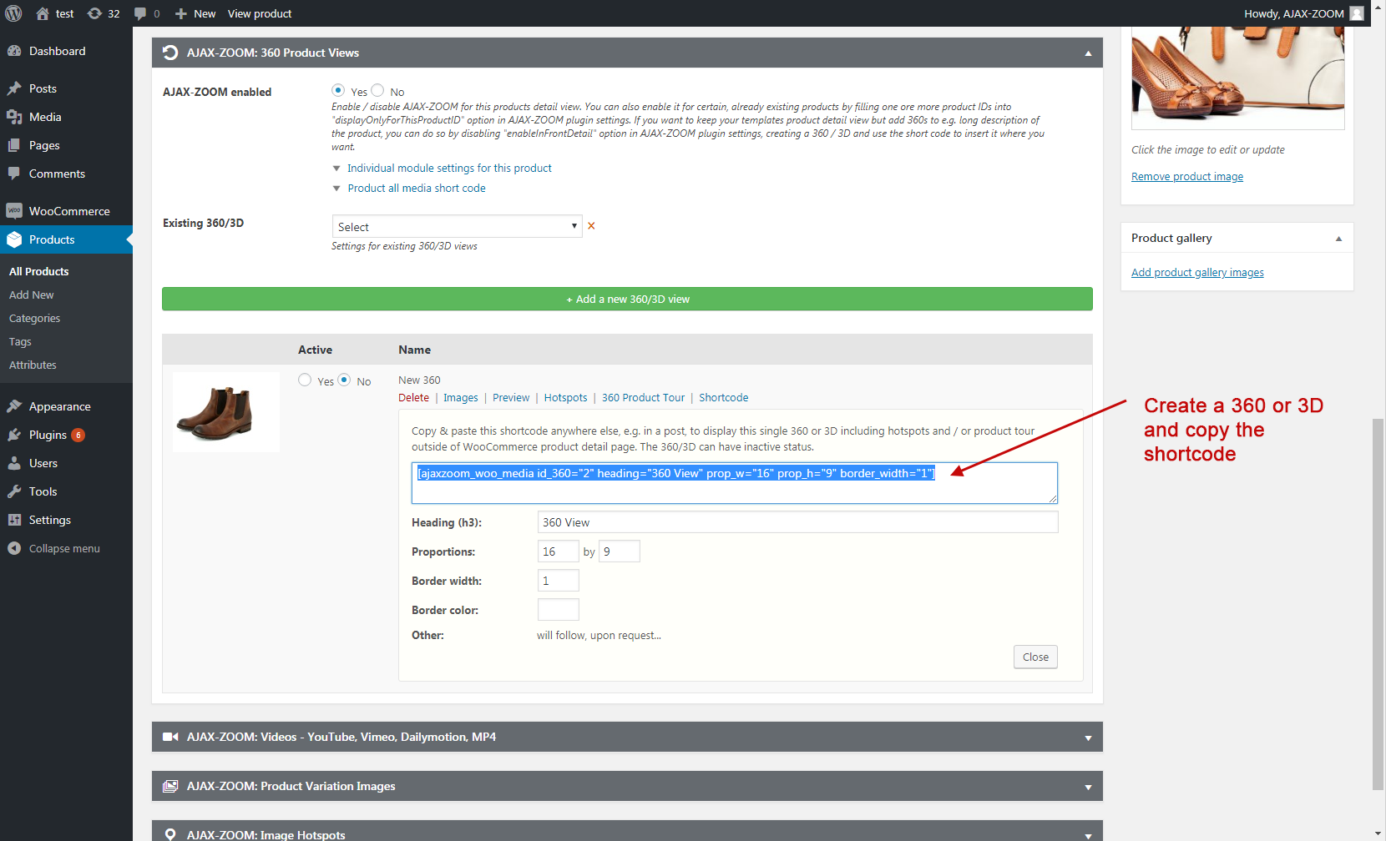Click the Comments icon in the sidebar
This screenshot has width=1386, height=841.
pyautogui.click(x=14, y=174)
